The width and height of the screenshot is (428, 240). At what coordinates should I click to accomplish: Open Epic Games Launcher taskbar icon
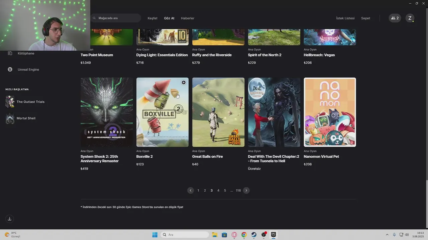click(274, 235)
